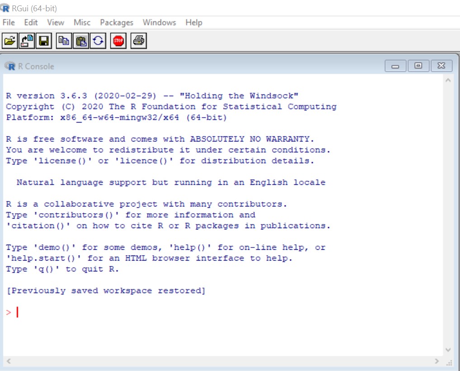Click the Load workspace toolbar icon

(27, 41)
